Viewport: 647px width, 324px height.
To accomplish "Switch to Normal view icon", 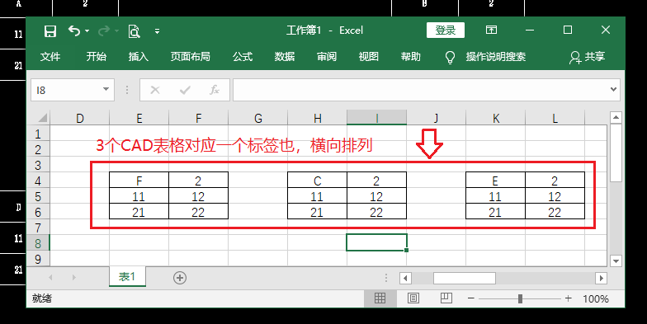I will (380, 298).
